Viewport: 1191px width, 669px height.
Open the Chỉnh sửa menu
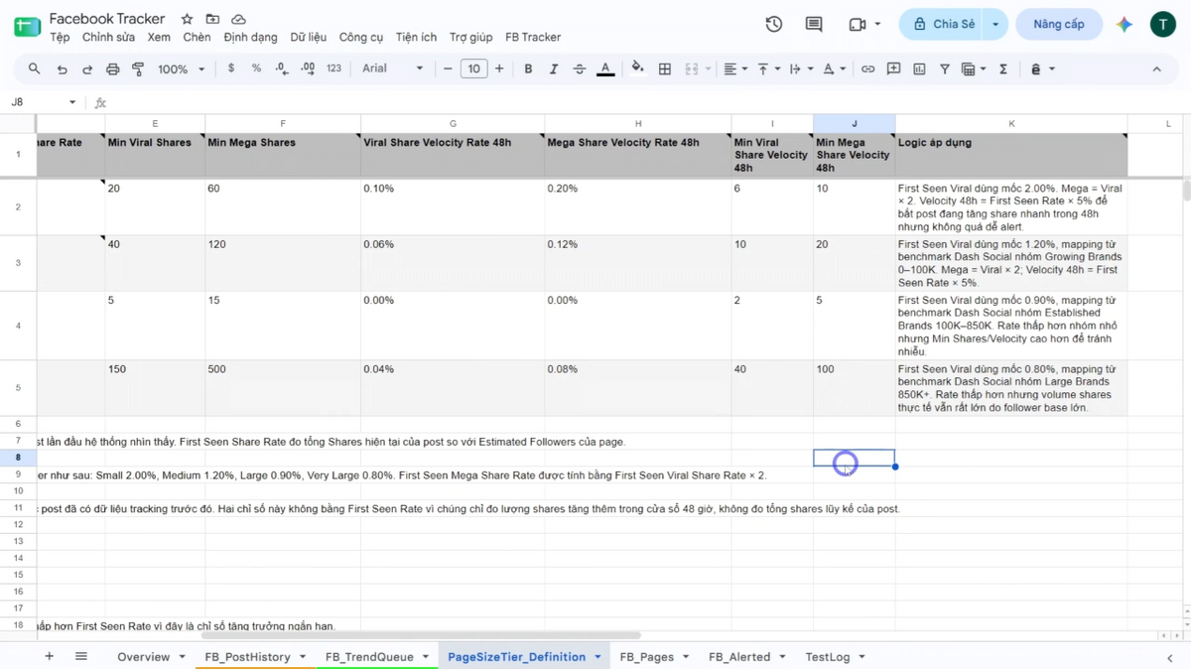(x=108, y=37)
